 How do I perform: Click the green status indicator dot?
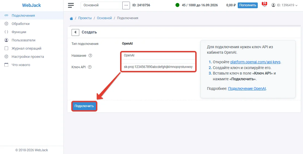pyautogui.click(x=177, y=5)
